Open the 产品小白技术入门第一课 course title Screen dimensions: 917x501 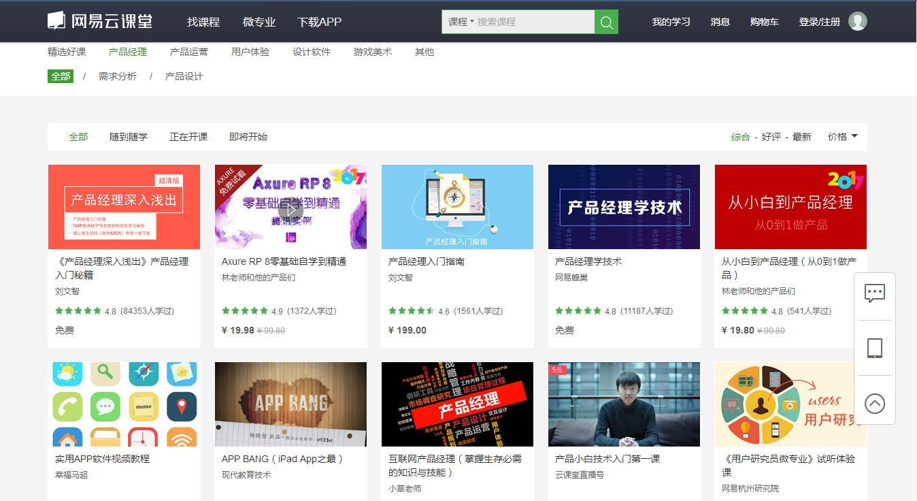pos(607,459)
